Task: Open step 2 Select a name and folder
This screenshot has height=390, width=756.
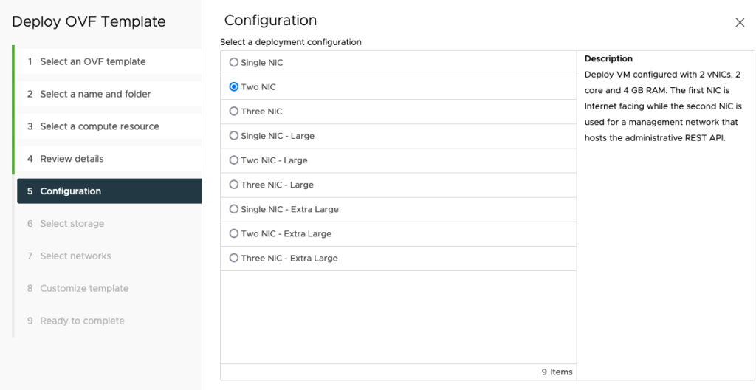Action: pos(95,94)
